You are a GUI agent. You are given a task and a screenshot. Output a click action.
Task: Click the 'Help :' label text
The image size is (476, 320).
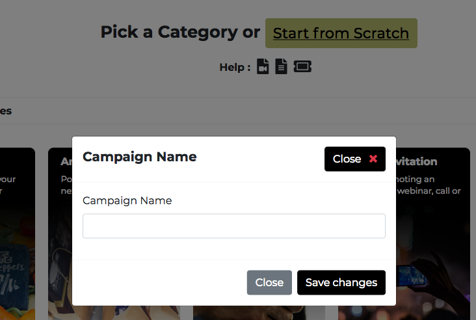235,67
